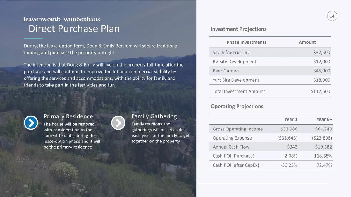The image size is (351, 197).
Task: Click the $112,500 total value
Action: point(321,91)
